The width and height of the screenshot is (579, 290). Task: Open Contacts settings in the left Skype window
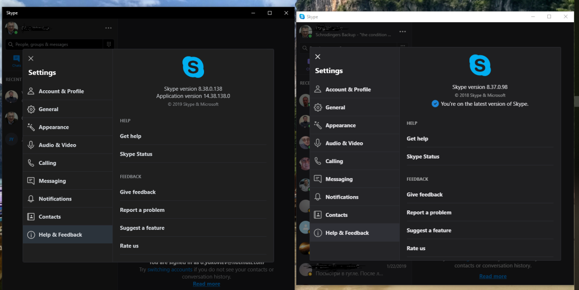(x=68, y=217)
